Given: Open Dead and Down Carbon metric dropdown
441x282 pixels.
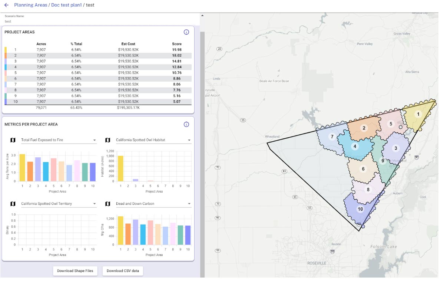Looking at the screenshot, I should [153, 204].
